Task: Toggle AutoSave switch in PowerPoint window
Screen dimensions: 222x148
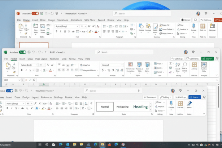Action: [x=35, y=13]
